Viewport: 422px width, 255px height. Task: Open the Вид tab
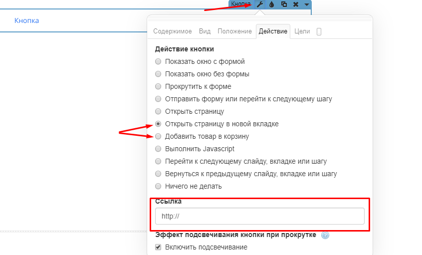[205, 31]
